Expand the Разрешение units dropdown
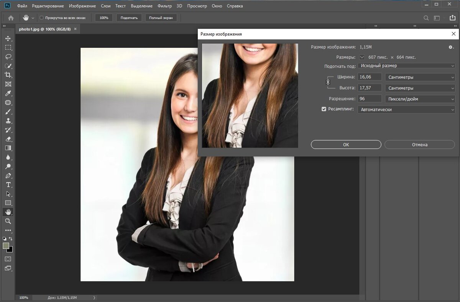 (420, 99)
